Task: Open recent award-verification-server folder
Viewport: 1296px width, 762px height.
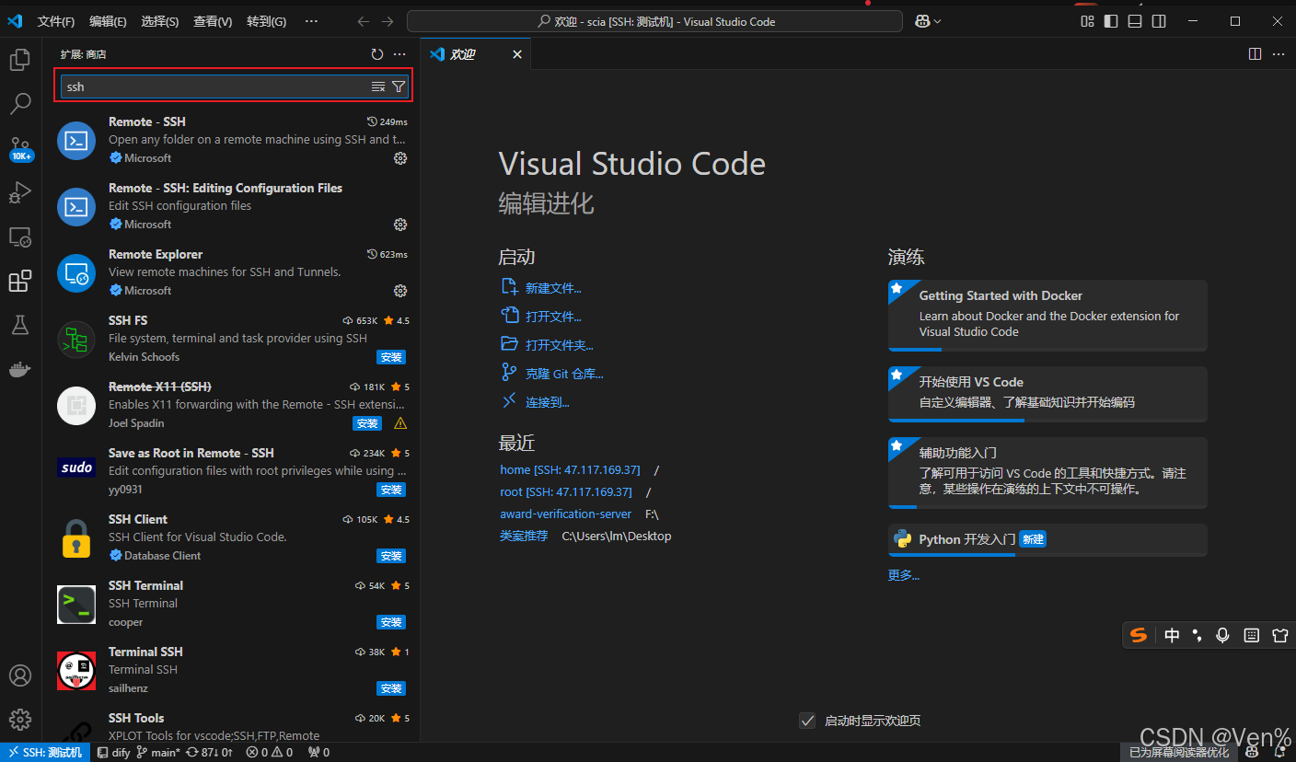Action: click(566, 514)
